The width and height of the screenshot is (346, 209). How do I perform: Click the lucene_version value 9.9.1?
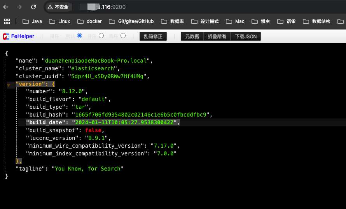[x=96, y=138]
